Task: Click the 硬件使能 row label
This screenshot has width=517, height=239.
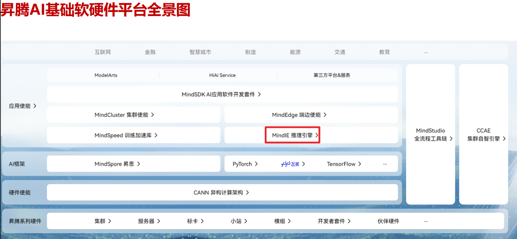Action: coord(20,193)
